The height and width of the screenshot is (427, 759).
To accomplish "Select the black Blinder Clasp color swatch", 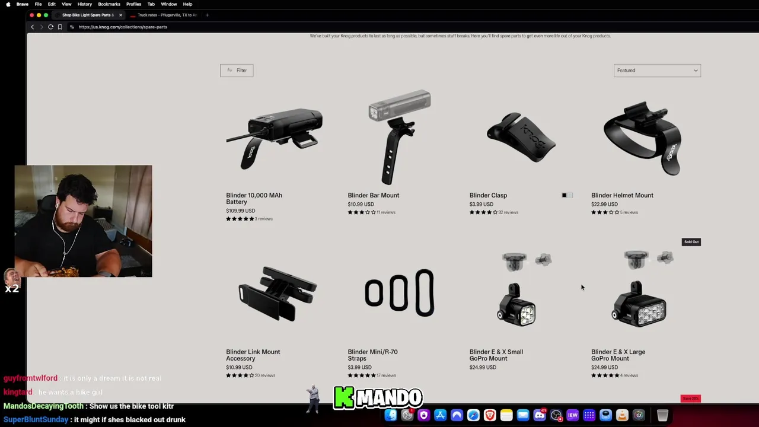I will pyautogui.click(x=564, y=195).
